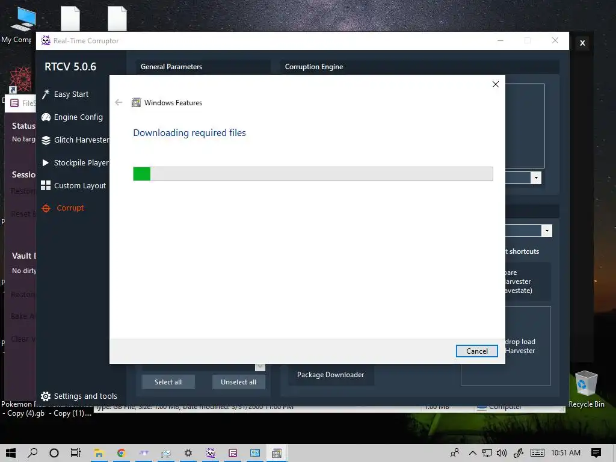Open File Explorer from taskbar
Viewport: 616px width, 462px height.
coord(99,453)
